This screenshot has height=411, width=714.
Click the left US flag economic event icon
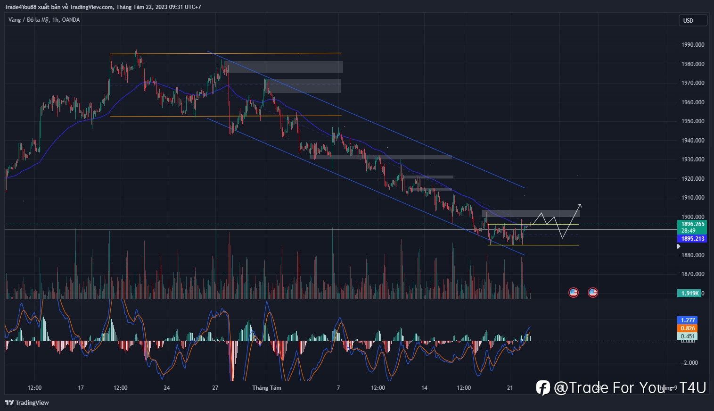(x=574, y=293)
